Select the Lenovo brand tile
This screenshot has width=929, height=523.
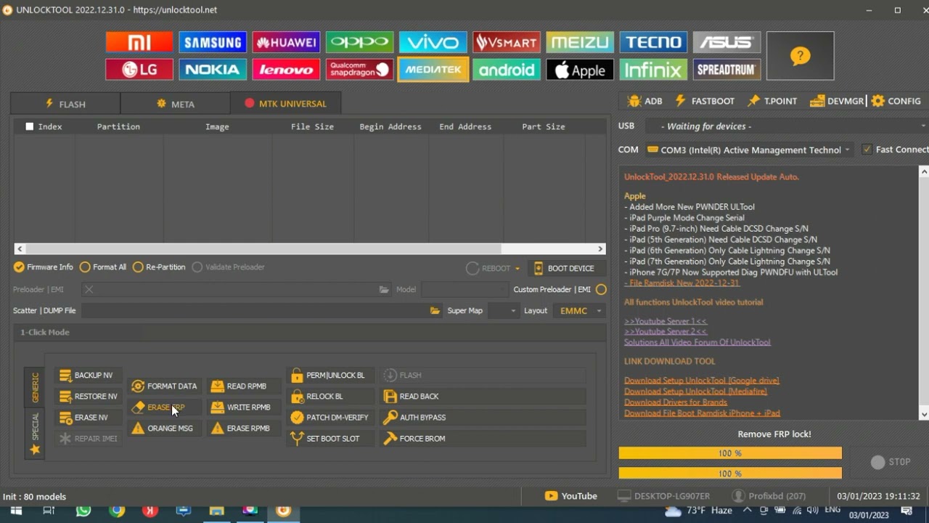[286, 70]
